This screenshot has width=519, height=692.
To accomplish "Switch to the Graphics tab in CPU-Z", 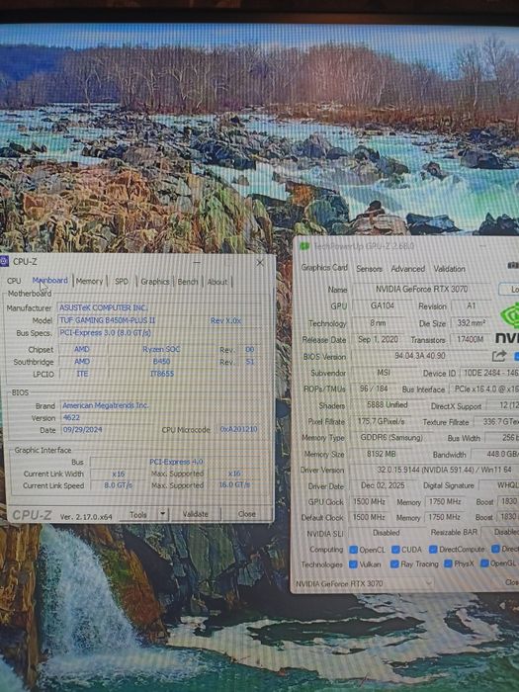I will (155, 281).
